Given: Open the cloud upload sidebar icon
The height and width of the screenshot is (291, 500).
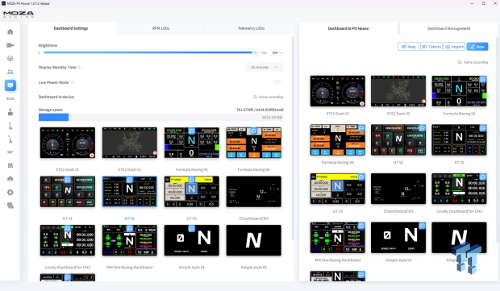Looking at the screenshot, I should [10, 179].
